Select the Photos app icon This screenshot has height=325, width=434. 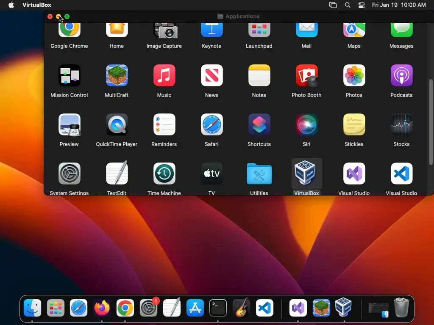point(354,75)
